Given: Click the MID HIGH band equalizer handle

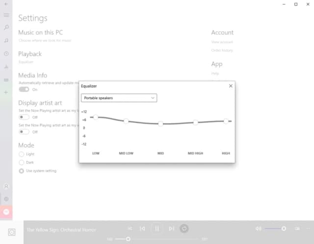Looking at the screenshot, I should click(x=195, y=122).
